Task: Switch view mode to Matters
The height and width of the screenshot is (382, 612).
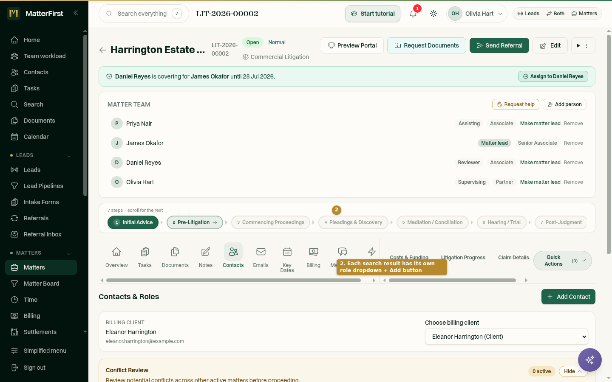Action: pos(584,14)
